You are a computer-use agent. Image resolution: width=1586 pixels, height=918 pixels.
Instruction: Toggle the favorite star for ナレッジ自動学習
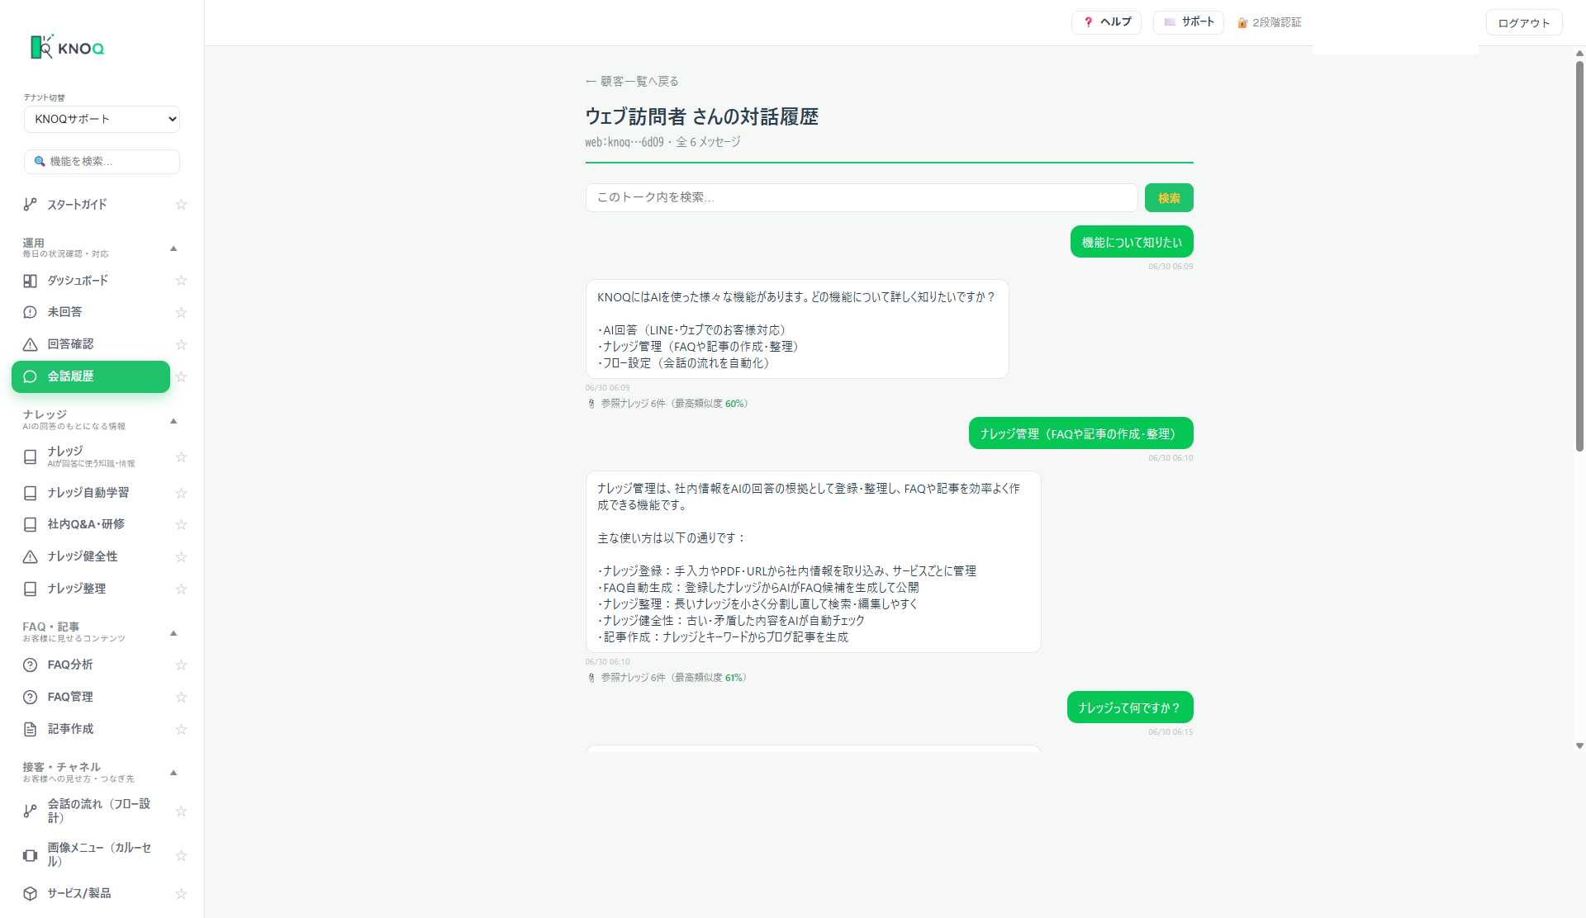181,493
